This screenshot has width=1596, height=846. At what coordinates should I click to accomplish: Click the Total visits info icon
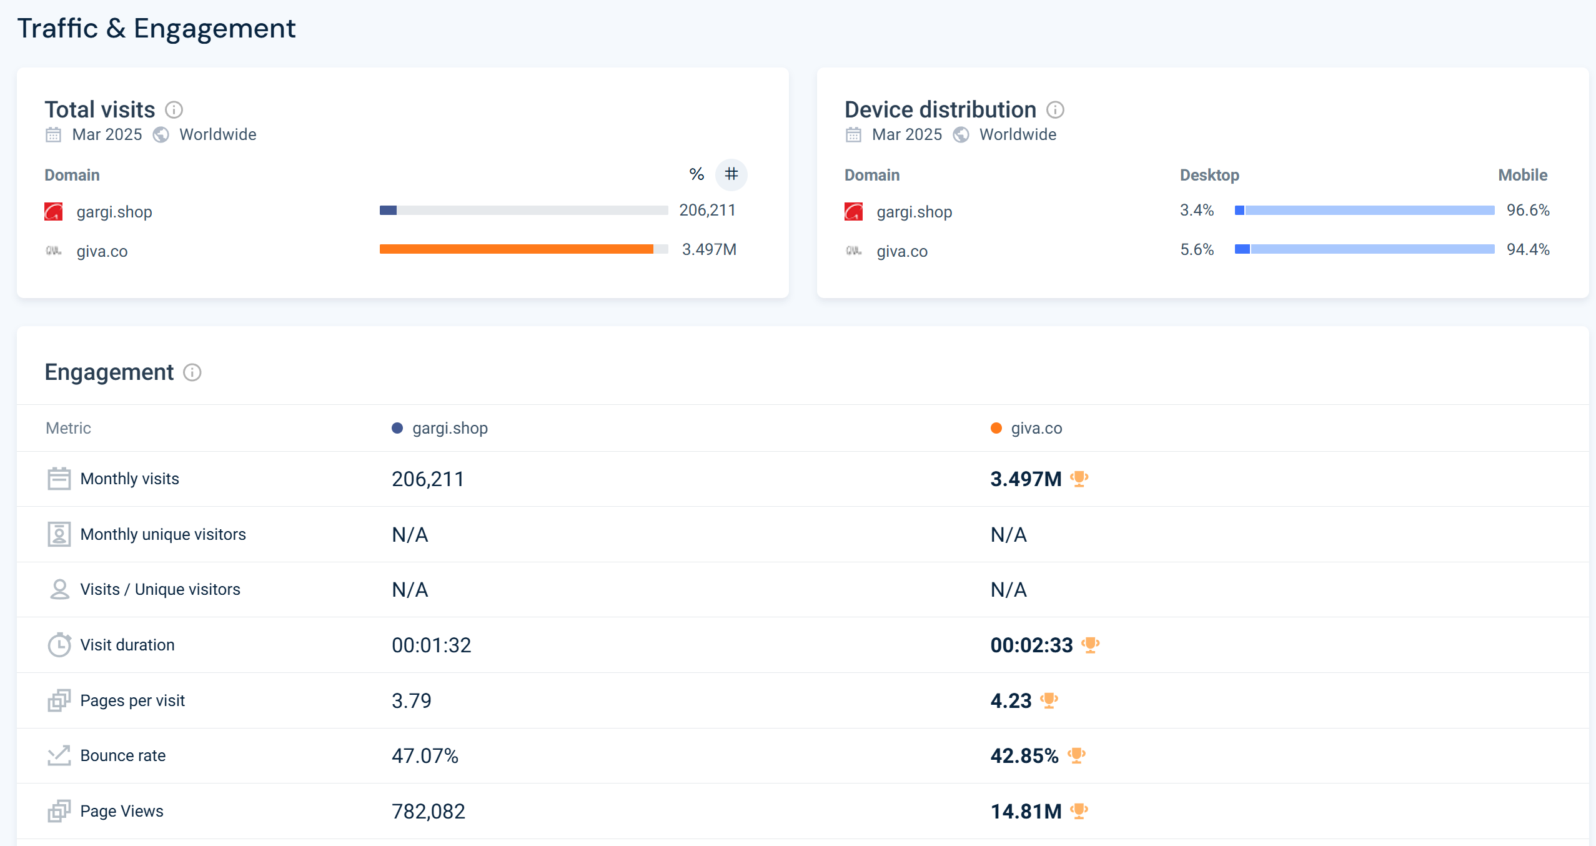174,110
